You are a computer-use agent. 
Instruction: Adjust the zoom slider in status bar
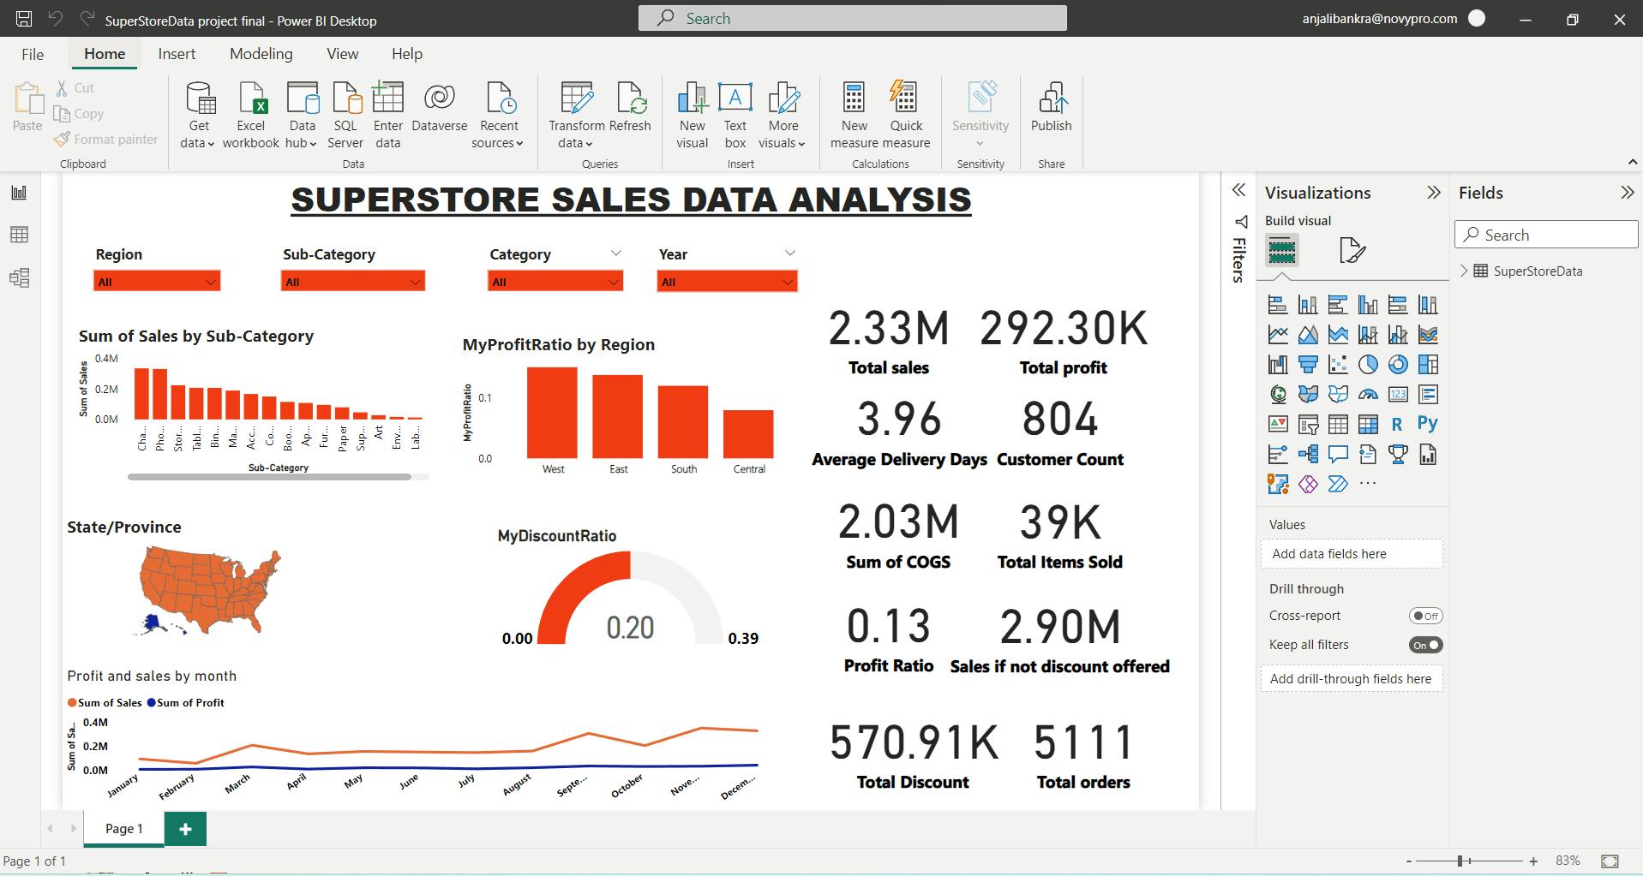point(1460,861)
